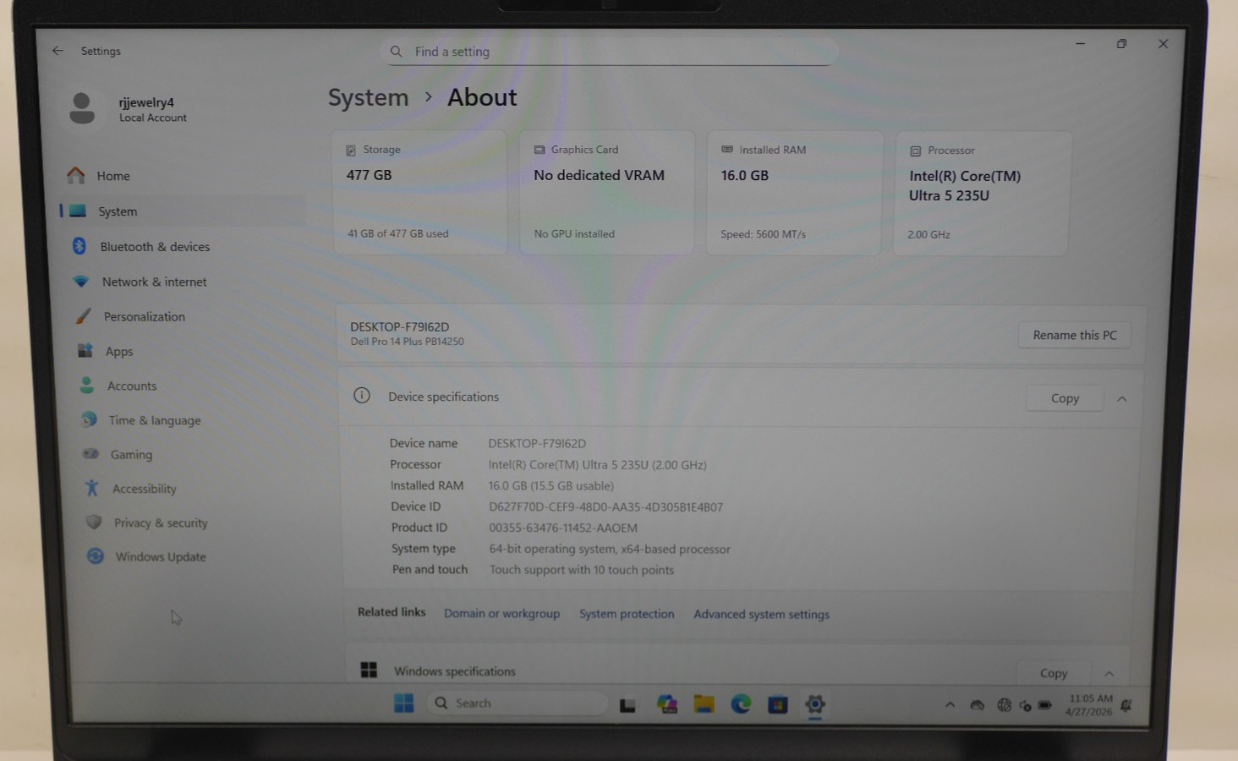Select the Touch support with 10 touch points text
Screen dimensions: 1238x761
582,570
